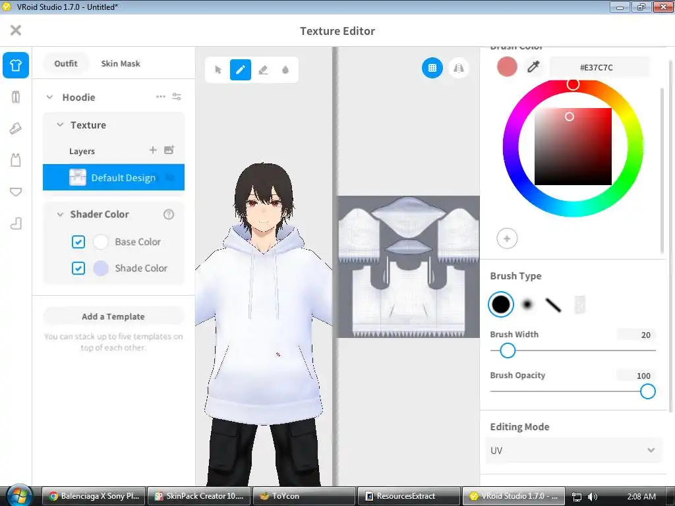Image resolution: width=675 pixels, height=506 pixels.
Task: Click the Brush Opacity slider handle
Action: pyautogui.click(x=648, y=391)
